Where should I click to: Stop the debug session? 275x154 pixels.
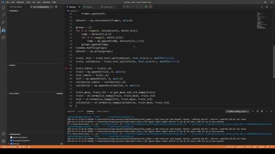click(x=150, y=7)
